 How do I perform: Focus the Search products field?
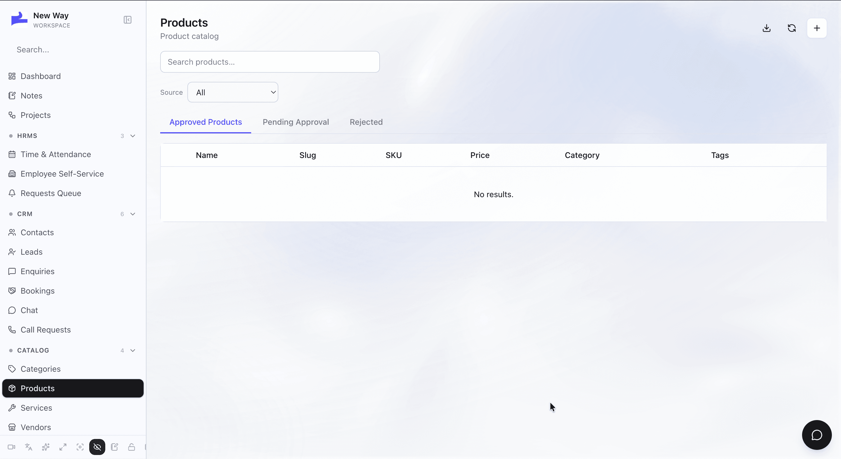coord(270,62)
